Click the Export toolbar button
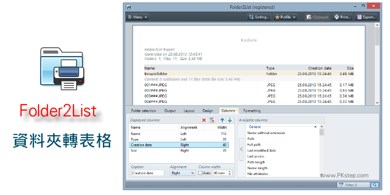 (366, 17)
